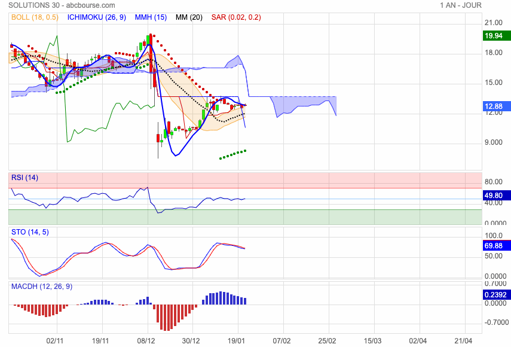Click the 21.00 price axis label
This screenshot has height=347, width=511.
tap(494, 23)
